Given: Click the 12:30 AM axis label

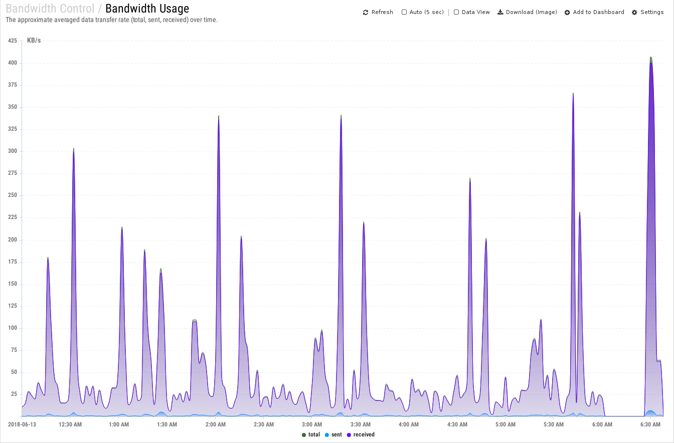Looking at the screenshot, I should (x=70, y=424).
